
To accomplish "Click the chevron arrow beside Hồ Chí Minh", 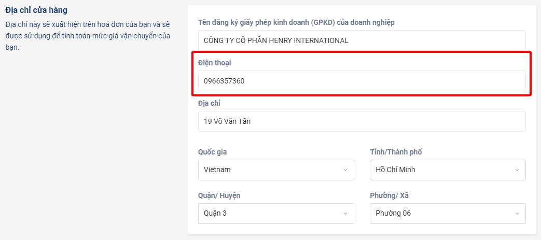I will pos(517,170).
